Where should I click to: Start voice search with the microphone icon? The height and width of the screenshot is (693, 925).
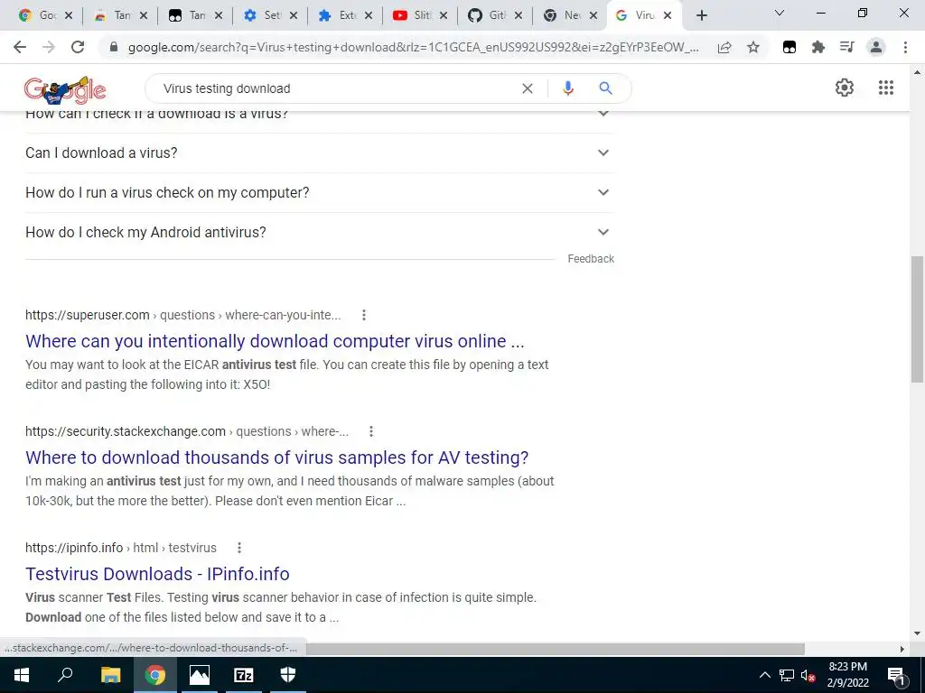click(x=567, y=88)
